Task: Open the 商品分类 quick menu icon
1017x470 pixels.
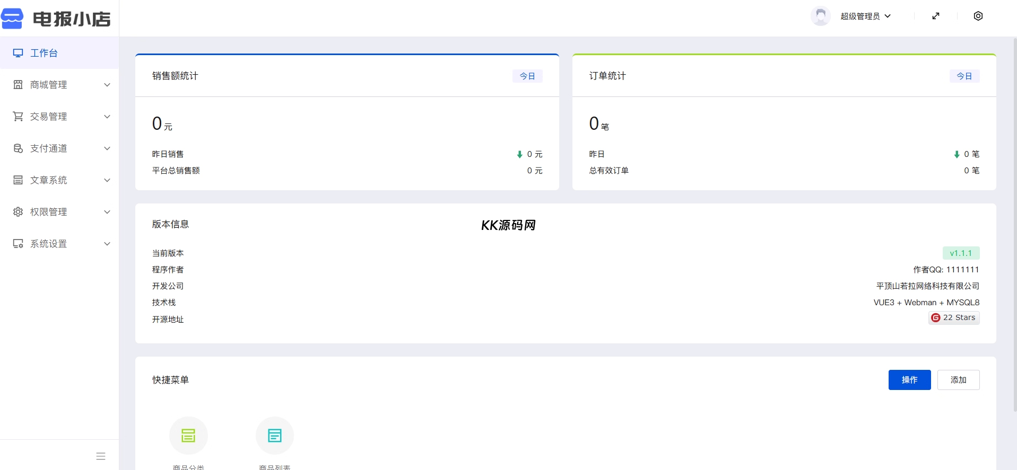Action: pos(188,436)
